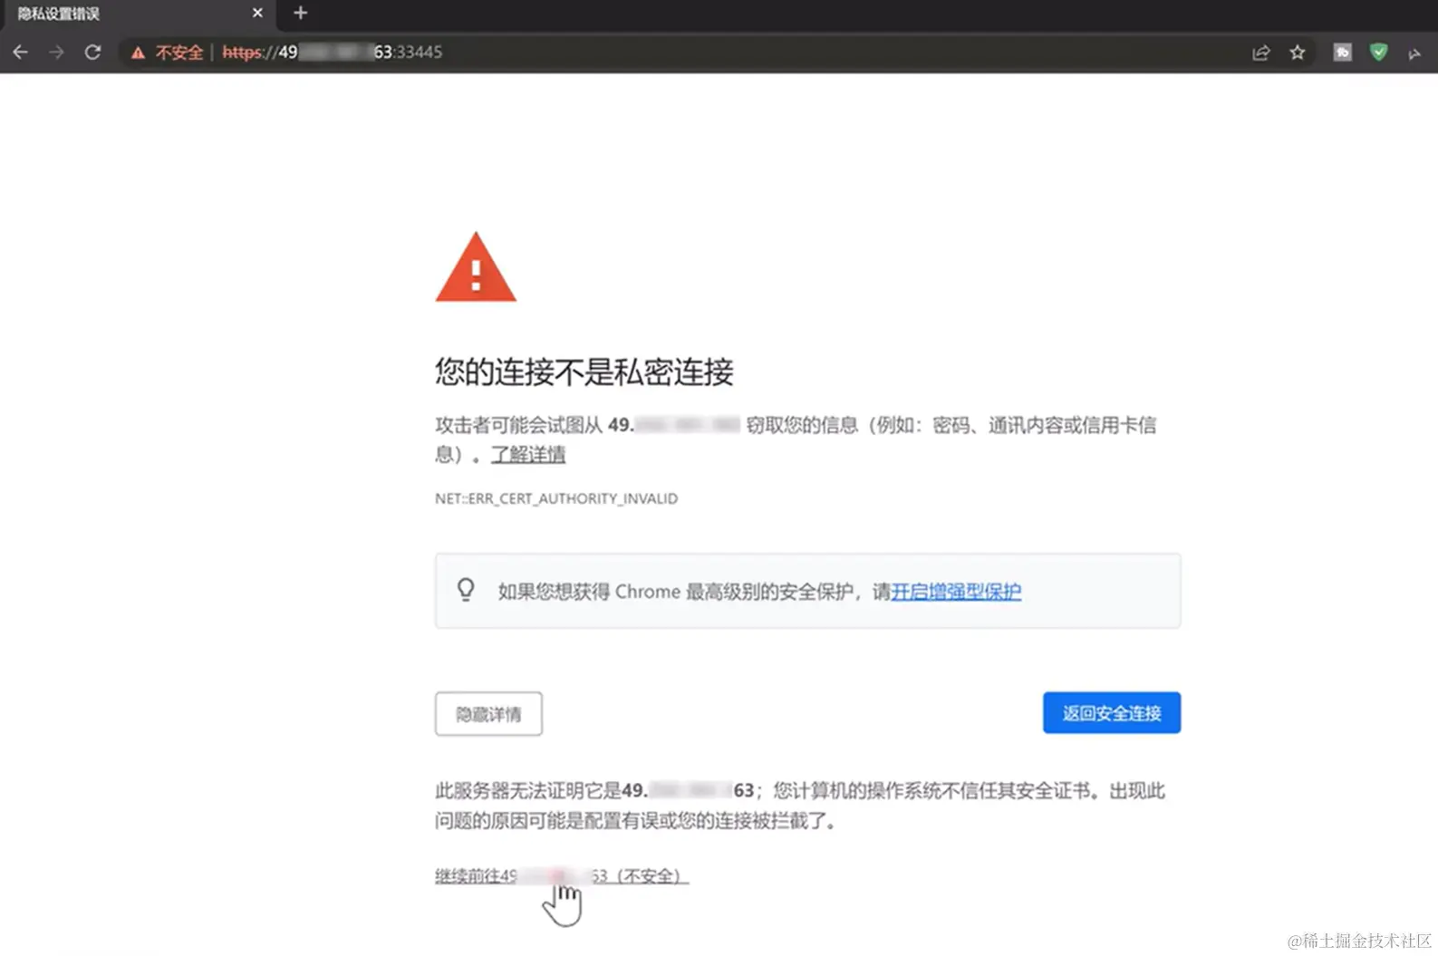1438x956 pixels.
Task: Click the share page icon in the toolbar
Action: click(1260, 53)
